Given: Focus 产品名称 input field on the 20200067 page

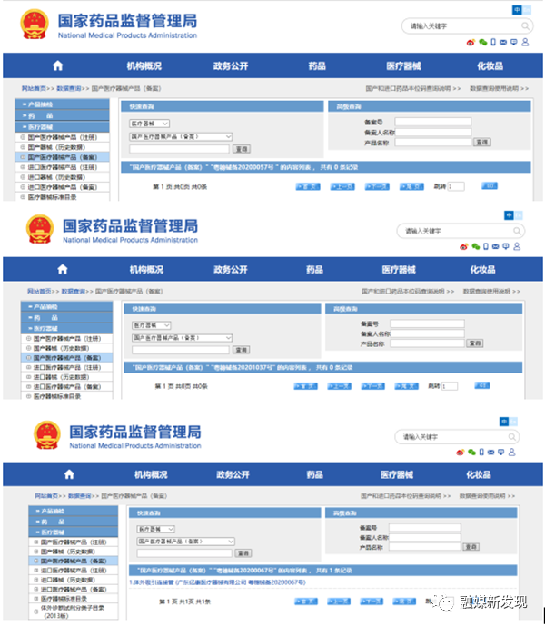Looking at the screenshot, I should [x=425, y=546].
